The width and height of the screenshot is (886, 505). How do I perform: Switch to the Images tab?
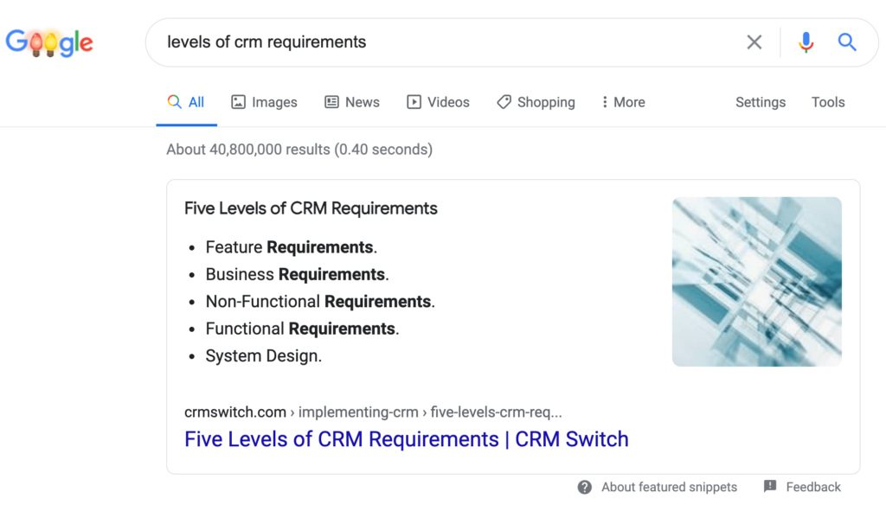pyautogui.click(x=264, y=101)
